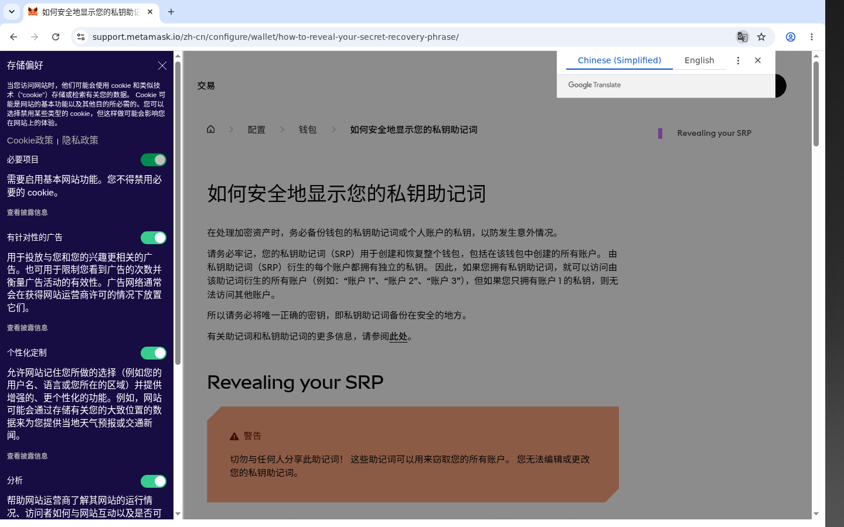Screen dimensions: 844x527
Task: Click the browser forward arrow
Action: pyautogui.click(x=35, y=37)
